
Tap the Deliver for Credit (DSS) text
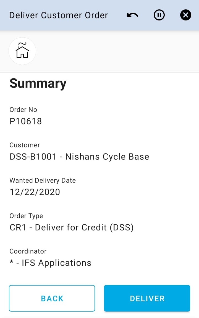[x=84, y=228]
